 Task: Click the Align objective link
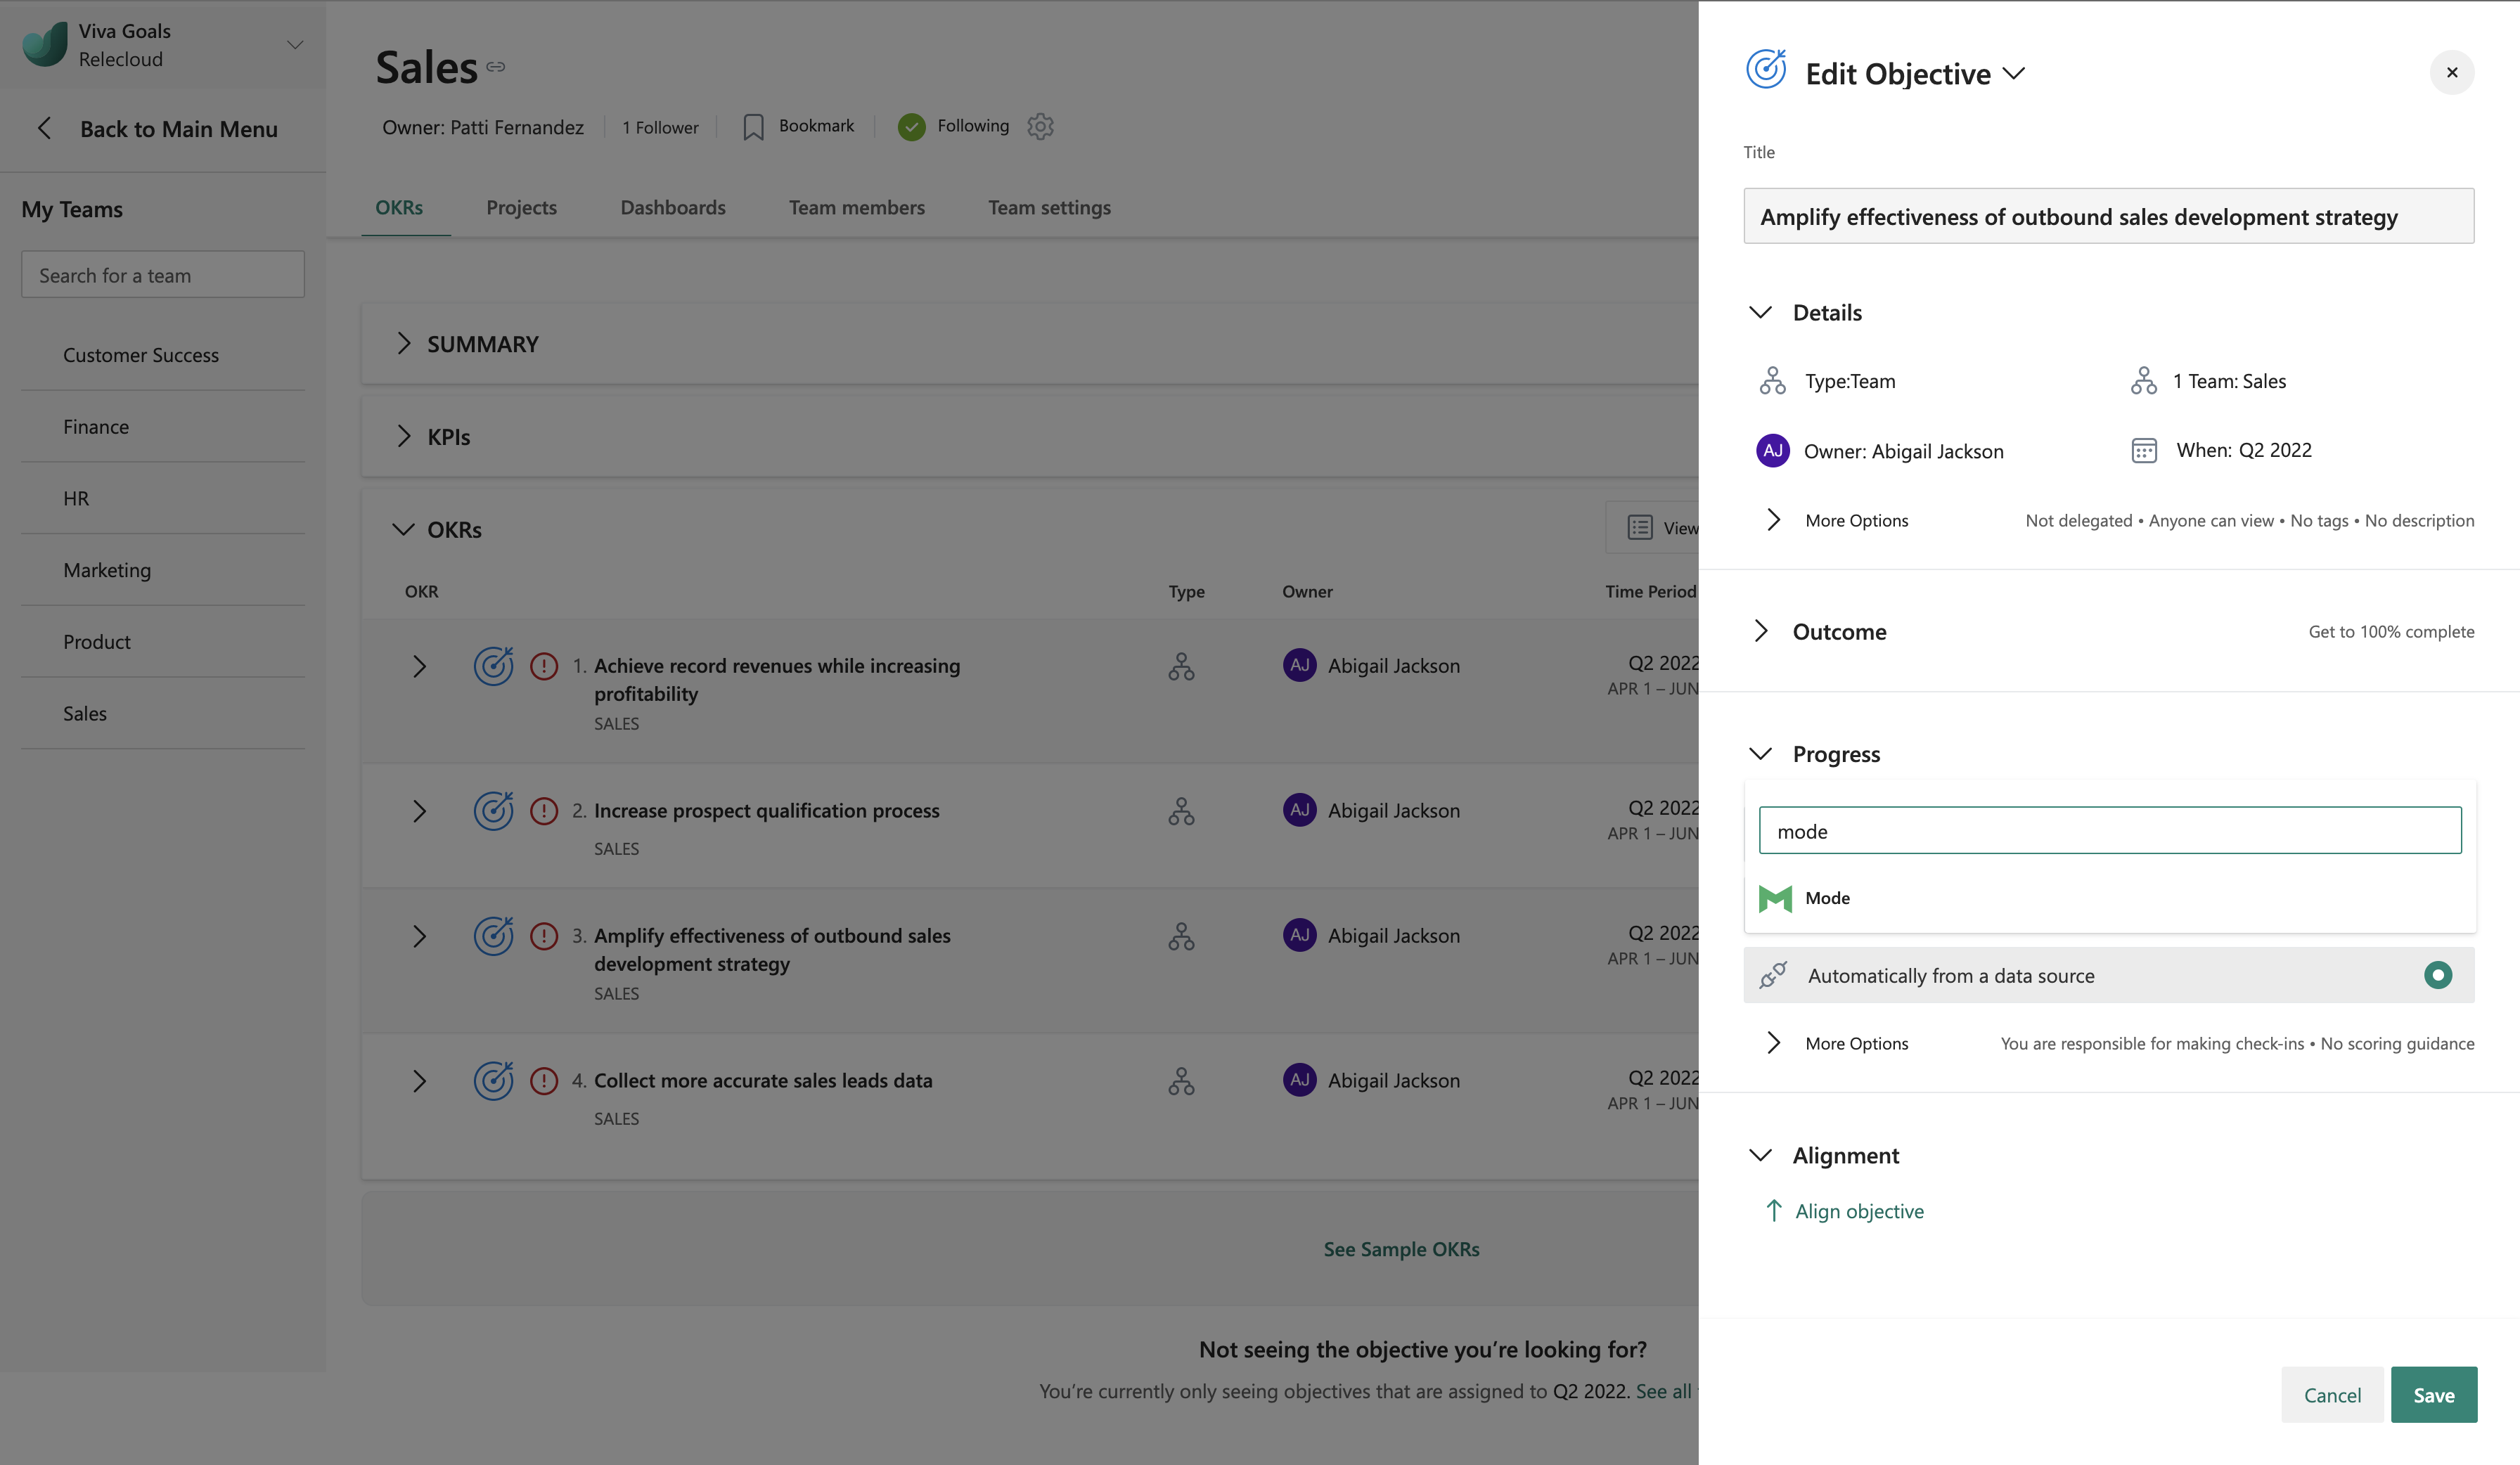(x=1858, y=1211)
